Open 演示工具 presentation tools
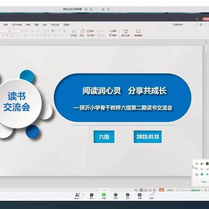209x209 pixels. tap(126, 33)
